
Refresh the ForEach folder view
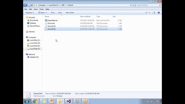(x=133, y=5)
